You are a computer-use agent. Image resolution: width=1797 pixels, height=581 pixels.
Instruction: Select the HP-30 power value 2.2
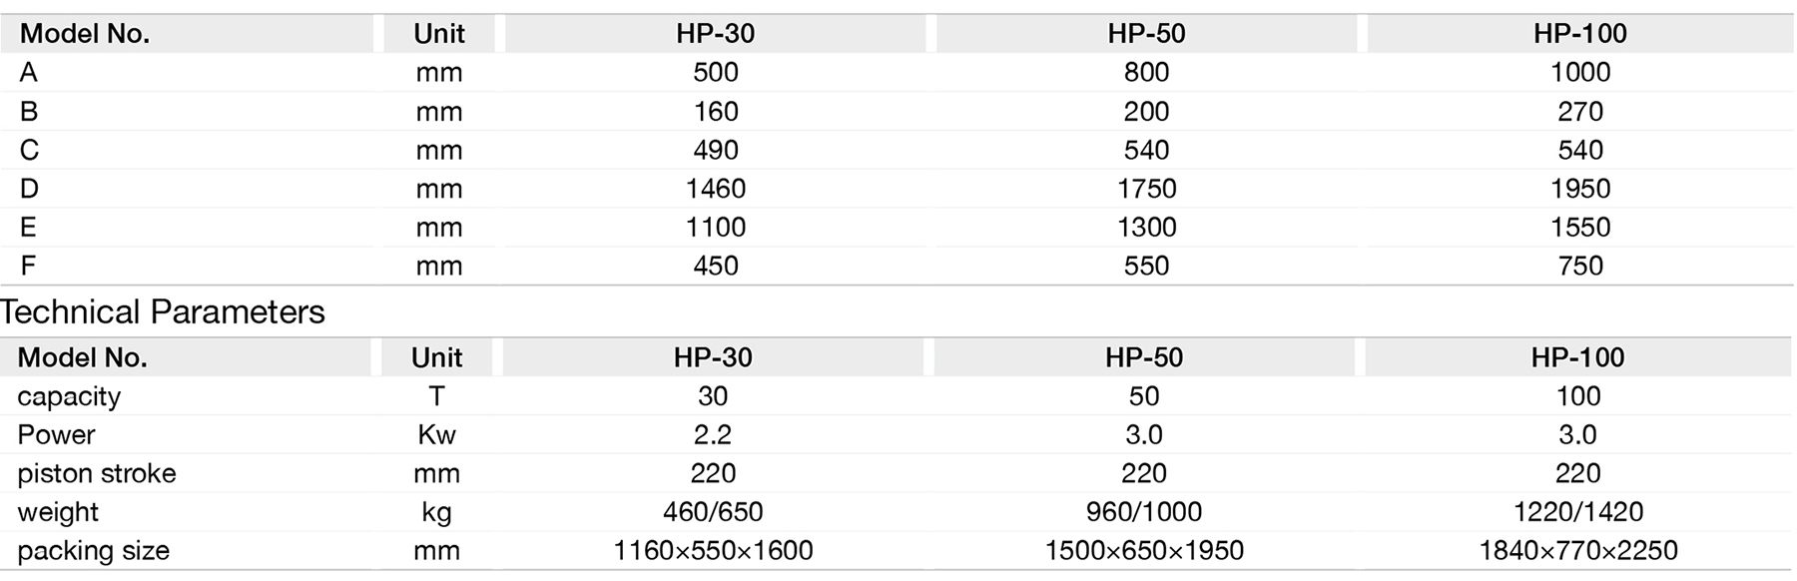pyautogui.click(x=712, y=435)
